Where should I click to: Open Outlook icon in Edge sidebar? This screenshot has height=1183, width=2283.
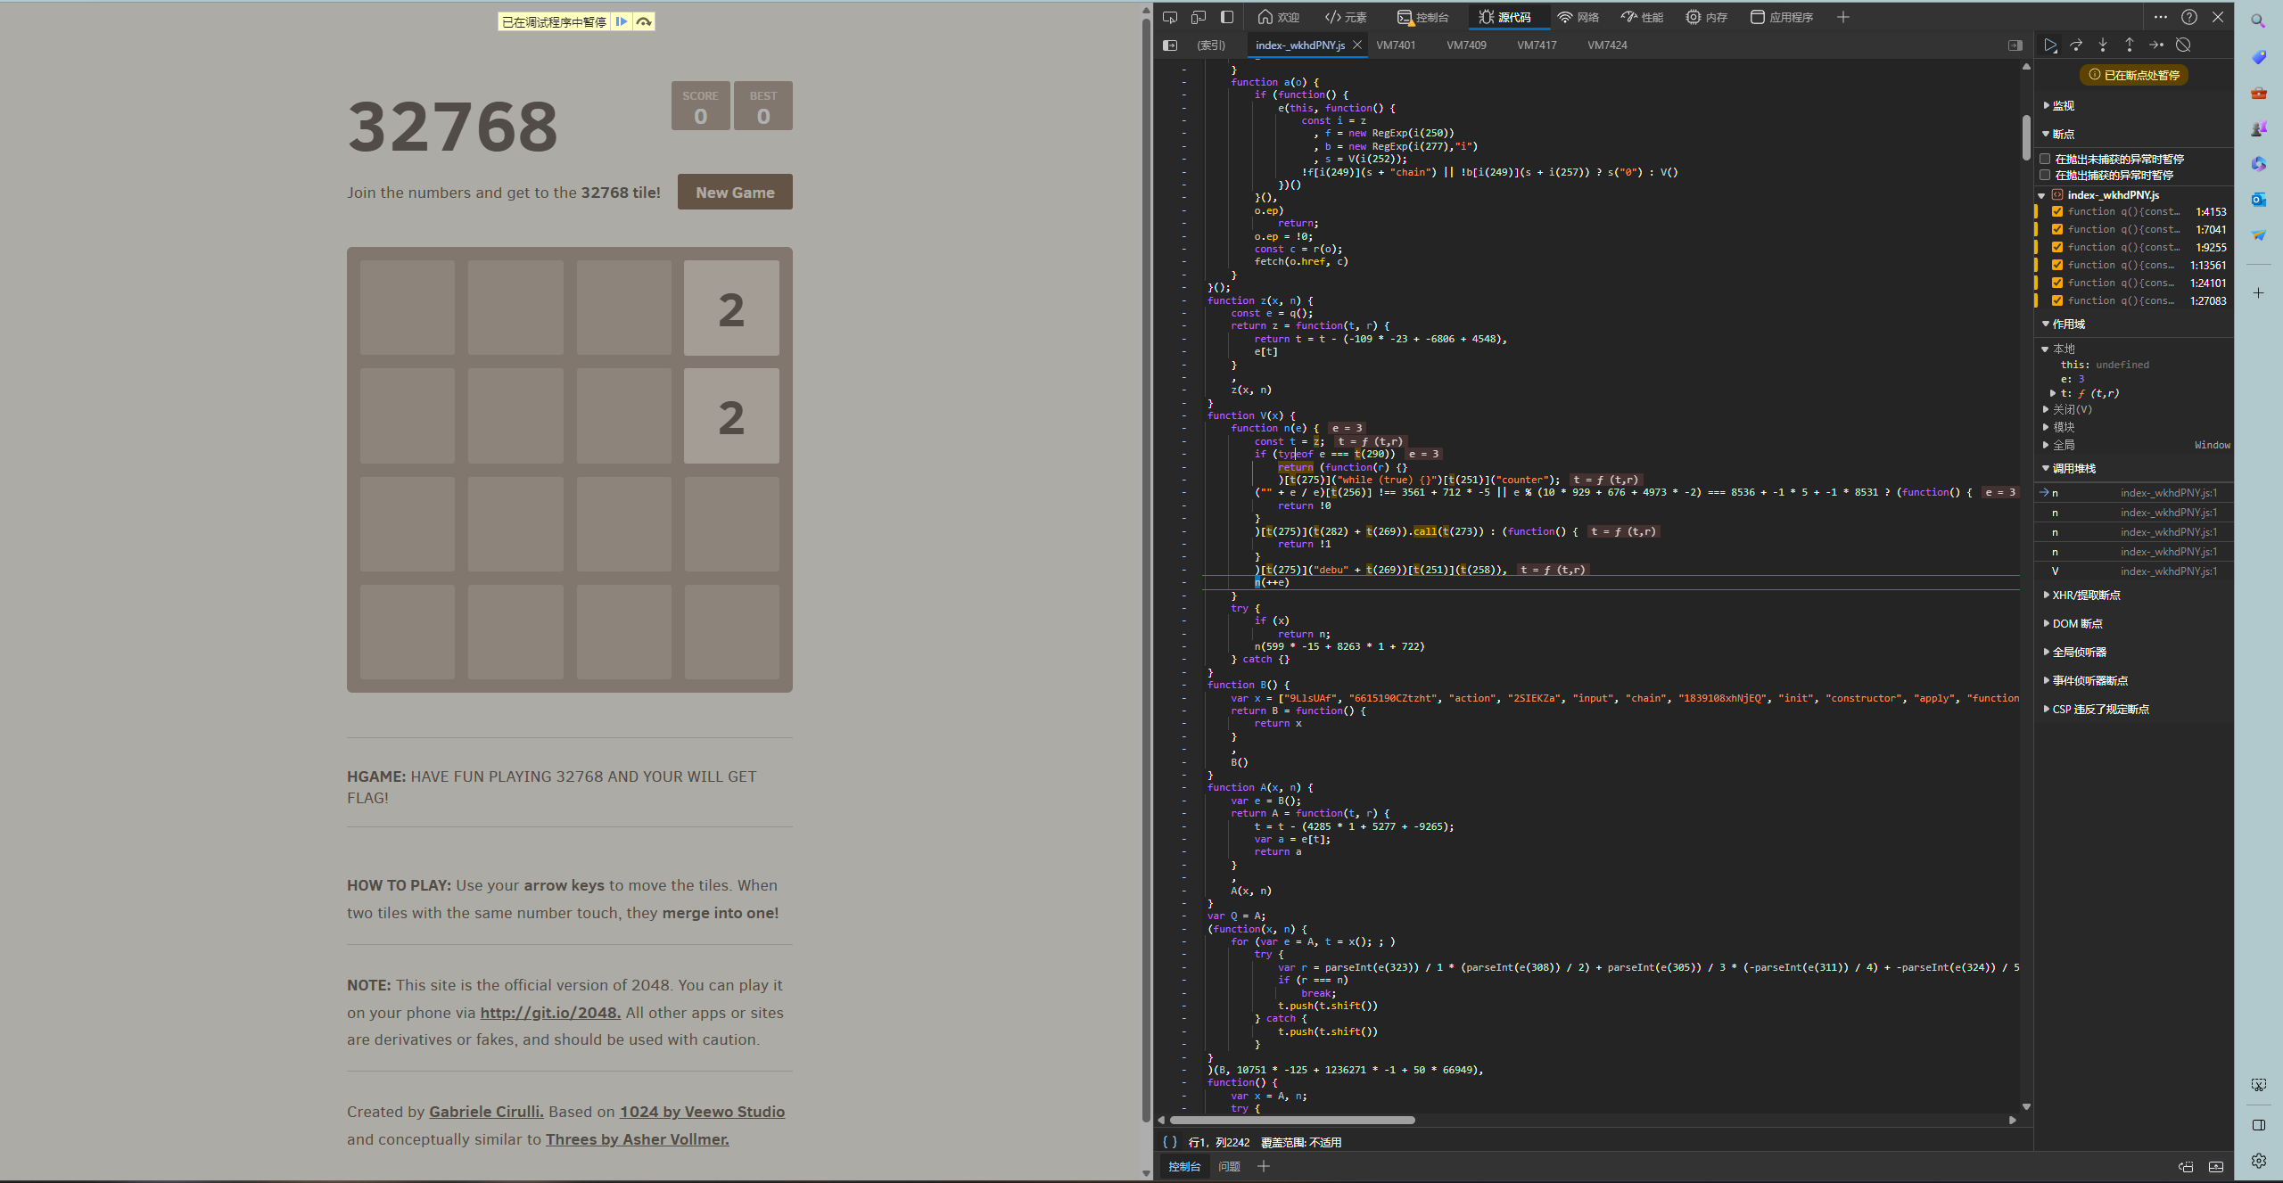click(2258, 200)
